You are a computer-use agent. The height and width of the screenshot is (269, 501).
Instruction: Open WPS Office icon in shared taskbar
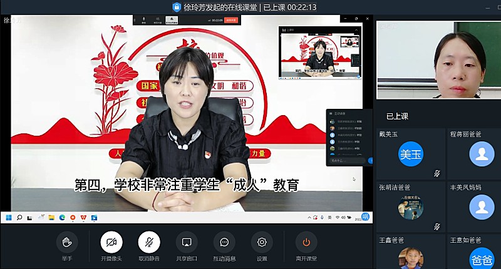click(x=83, y=218)
